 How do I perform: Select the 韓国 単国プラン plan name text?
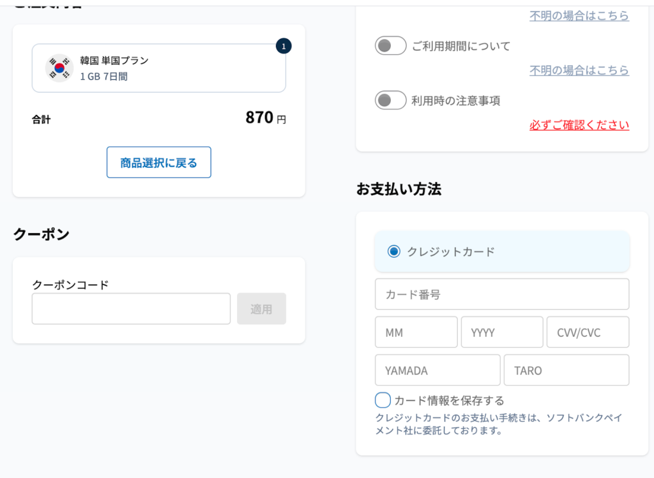114,61
